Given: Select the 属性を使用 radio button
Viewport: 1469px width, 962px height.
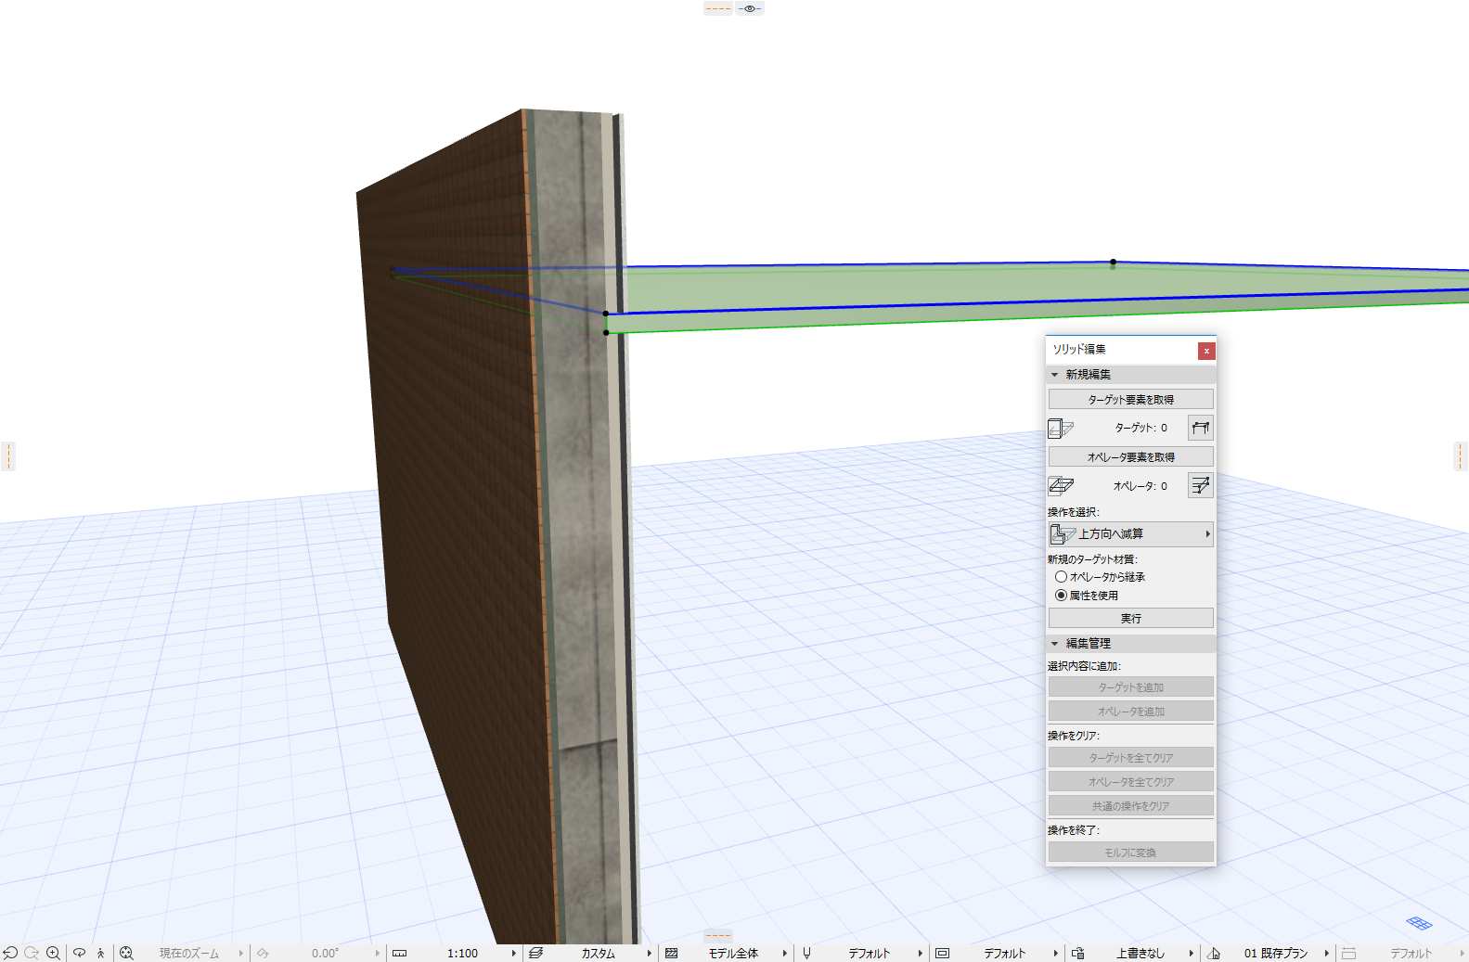Looking at the screenshot, I should [1061, 596].
